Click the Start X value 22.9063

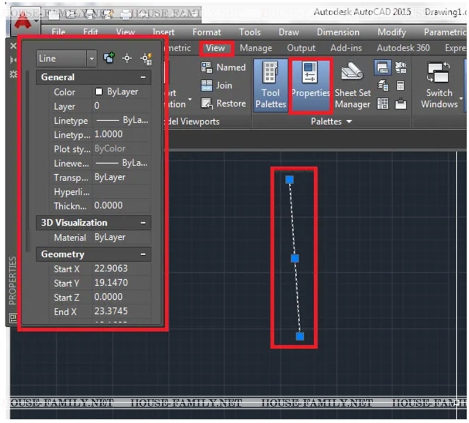(x=122, y=269)
